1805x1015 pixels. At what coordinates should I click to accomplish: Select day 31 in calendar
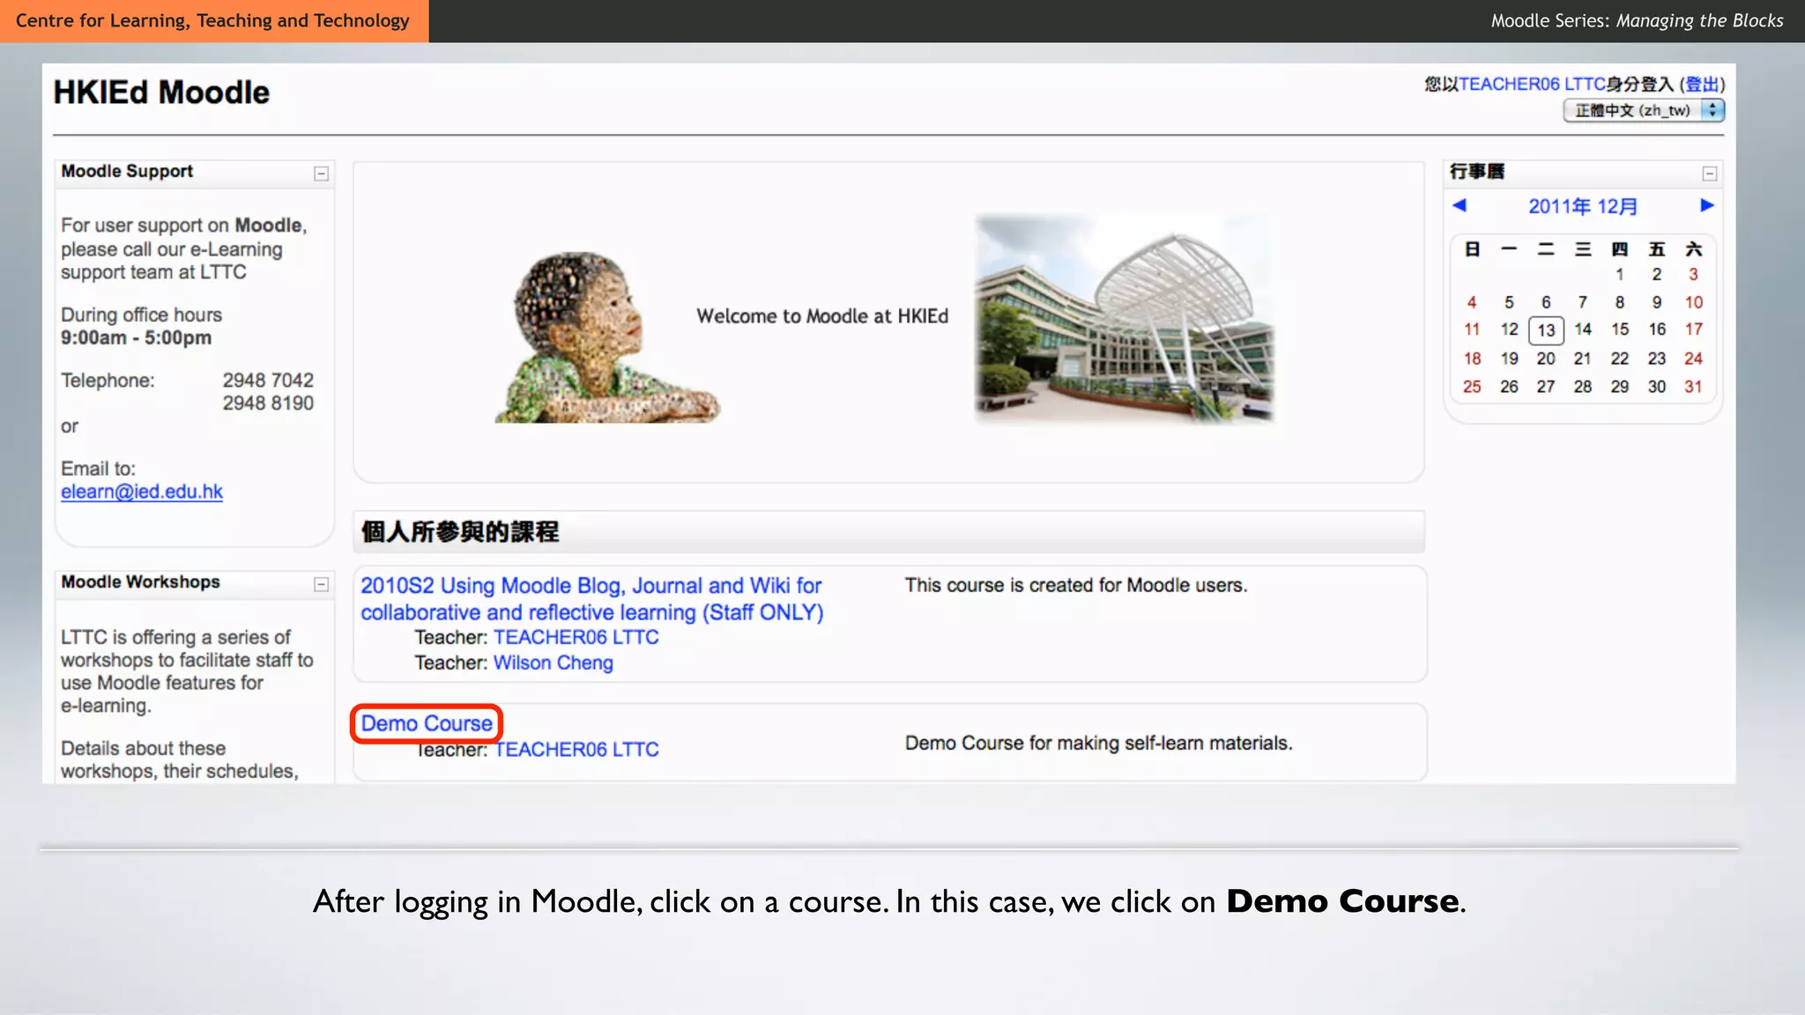(x=1693, y=387)
